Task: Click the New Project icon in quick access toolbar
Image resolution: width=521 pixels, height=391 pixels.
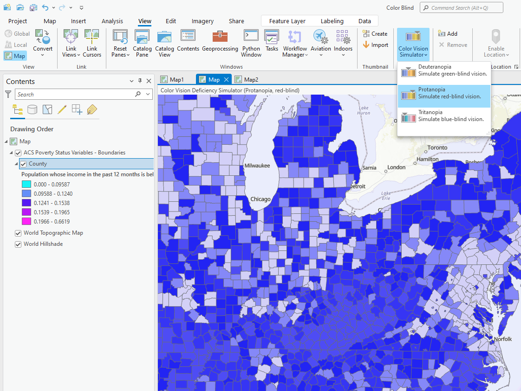Action: tap(7, 7)
